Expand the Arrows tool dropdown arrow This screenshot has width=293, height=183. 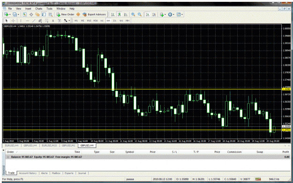point(69,21)
